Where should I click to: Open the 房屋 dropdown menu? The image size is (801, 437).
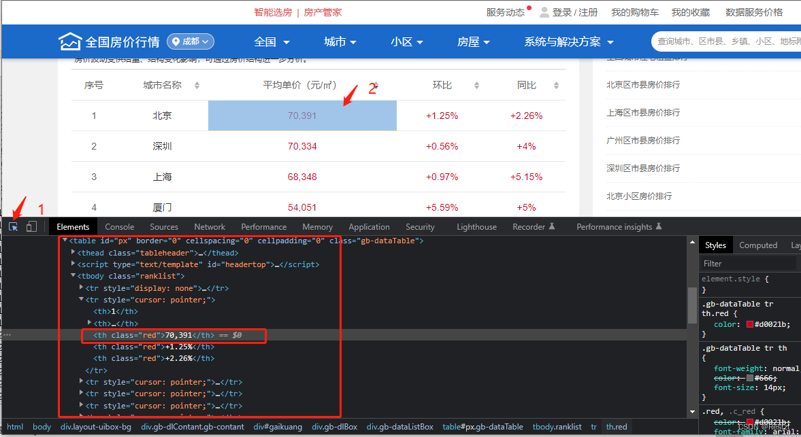pos(473,42)
